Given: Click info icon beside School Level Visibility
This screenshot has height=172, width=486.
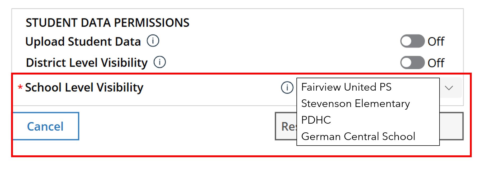Looking at the screenshot, I should tap(287, 87).
